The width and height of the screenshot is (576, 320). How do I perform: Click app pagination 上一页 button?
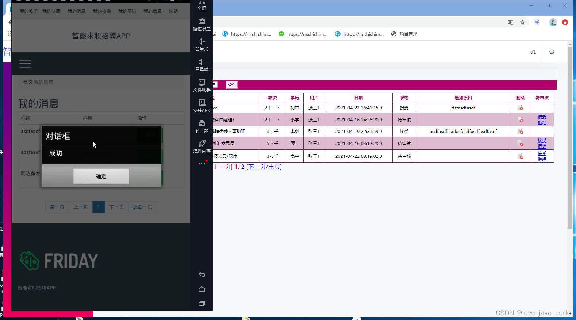click(81, 207)
